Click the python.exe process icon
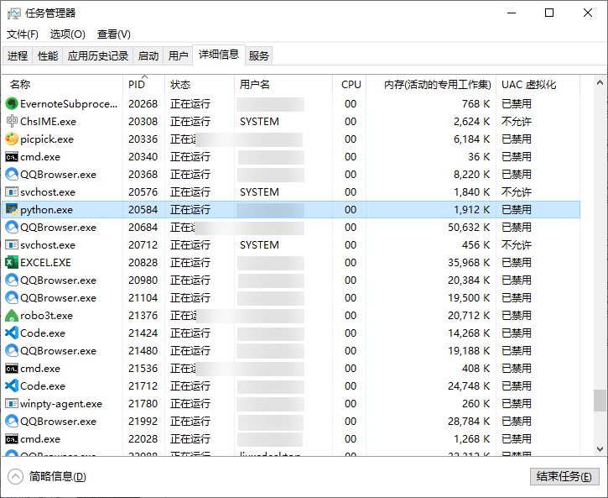This screenshot has width=608, height=498. (x=12, y=210)
